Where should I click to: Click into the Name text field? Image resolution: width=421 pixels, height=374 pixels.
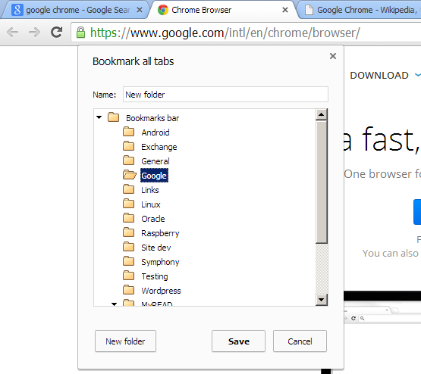(225, 95)
